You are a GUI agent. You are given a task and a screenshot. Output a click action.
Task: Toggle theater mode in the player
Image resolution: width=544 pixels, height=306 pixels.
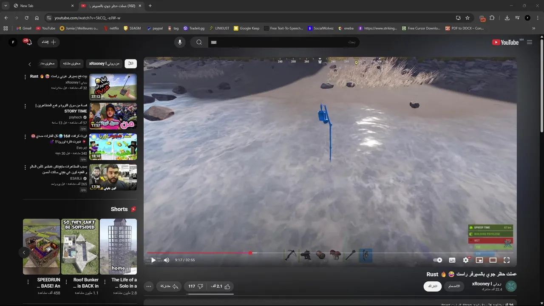click(493, 260)
